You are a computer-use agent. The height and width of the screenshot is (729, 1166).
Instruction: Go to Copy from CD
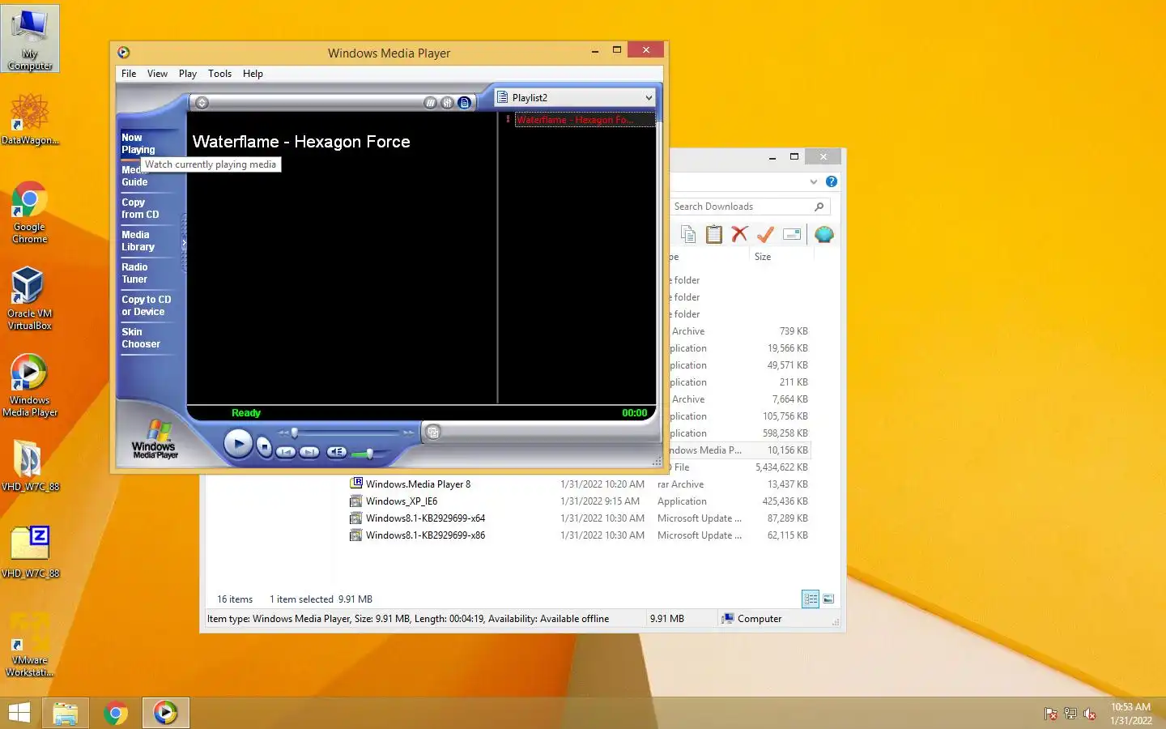(x=140, y=208)
